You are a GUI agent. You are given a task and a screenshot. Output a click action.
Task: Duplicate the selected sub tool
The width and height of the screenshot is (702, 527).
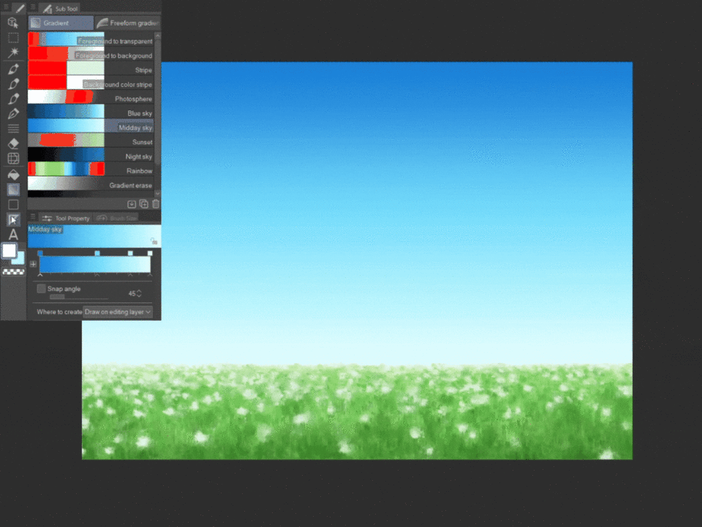coord(144,204)
